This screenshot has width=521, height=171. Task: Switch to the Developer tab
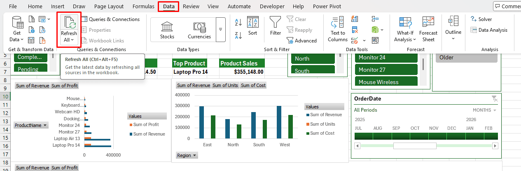pyautogui.click(x=272, y=6)
